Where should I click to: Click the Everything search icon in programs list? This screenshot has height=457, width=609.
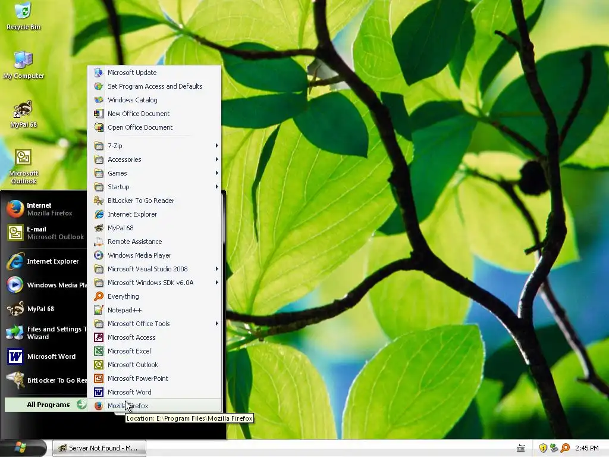99,296
